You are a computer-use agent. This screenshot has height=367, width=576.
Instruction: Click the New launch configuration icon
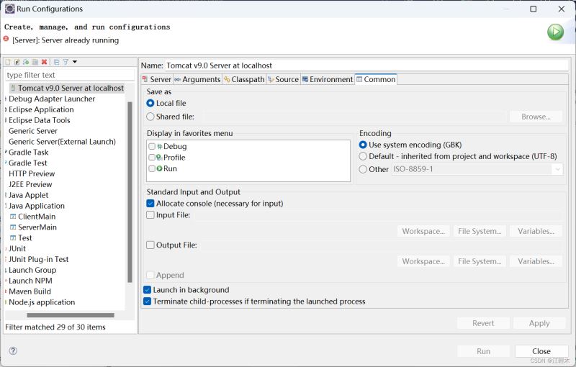click(x=8, y=62)
